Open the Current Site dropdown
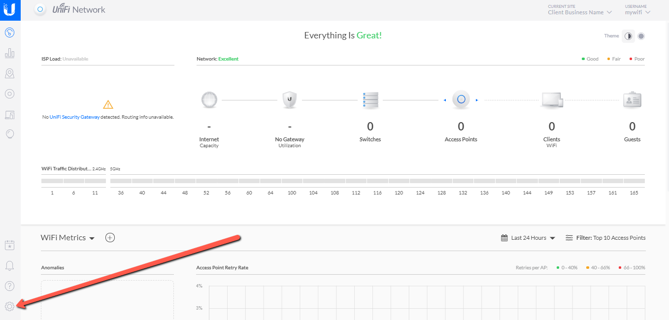 pyautogui.click(x=580, y=12)
